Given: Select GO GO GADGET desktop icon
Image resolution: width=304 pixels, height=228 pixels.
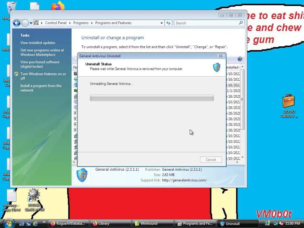Looking at the screenshot, I should coord(289,106).
